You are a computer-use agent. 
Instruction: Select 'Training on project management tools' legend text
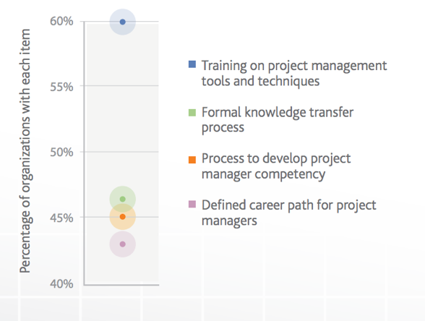[294, 73]
